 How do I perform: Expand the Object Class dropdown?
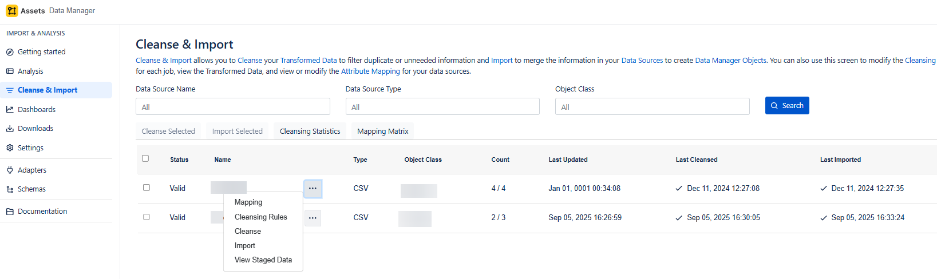652,107
